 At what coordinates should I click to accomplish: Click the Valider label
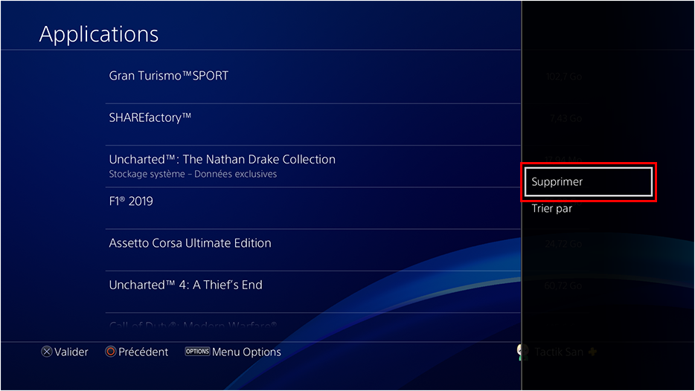click(71, 352)
